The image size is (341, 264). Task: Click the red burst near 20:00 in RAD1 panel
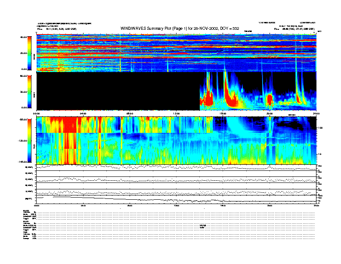[270, 100]
